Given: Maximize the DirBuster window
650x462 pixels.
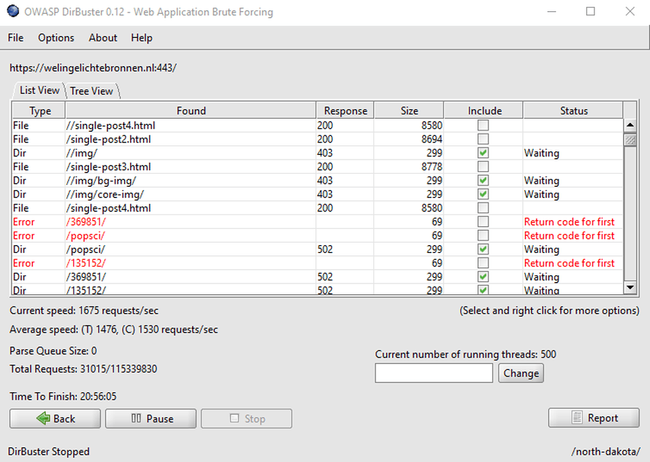Looking at the screenshot, I should click(590, 12).
